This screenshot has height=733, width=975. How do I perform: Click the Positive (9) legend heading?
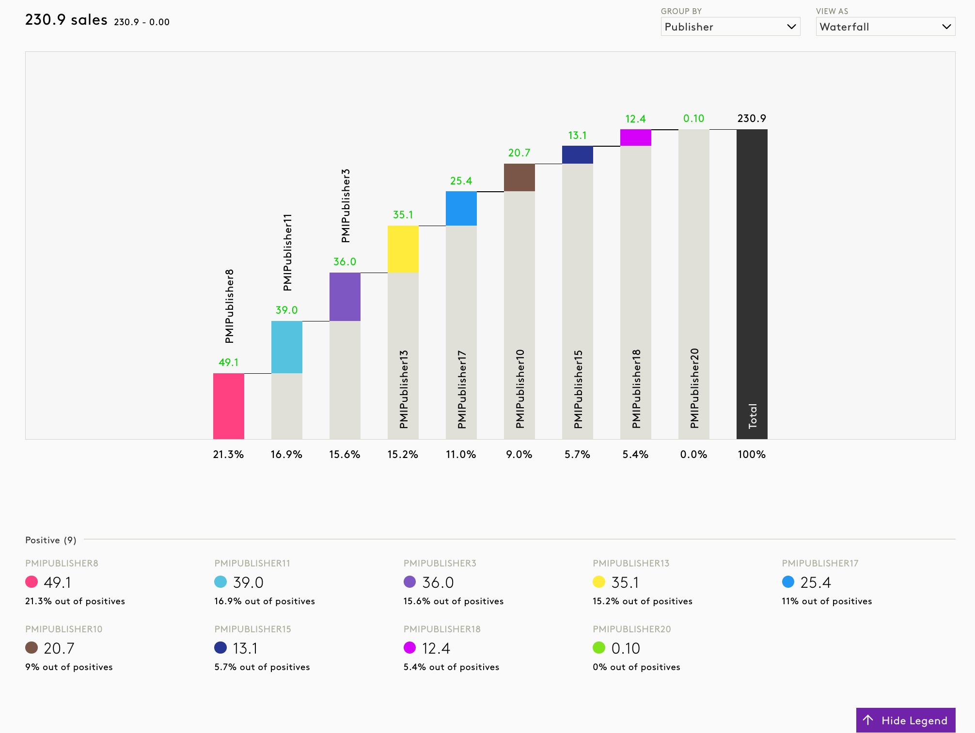point(51,540)
